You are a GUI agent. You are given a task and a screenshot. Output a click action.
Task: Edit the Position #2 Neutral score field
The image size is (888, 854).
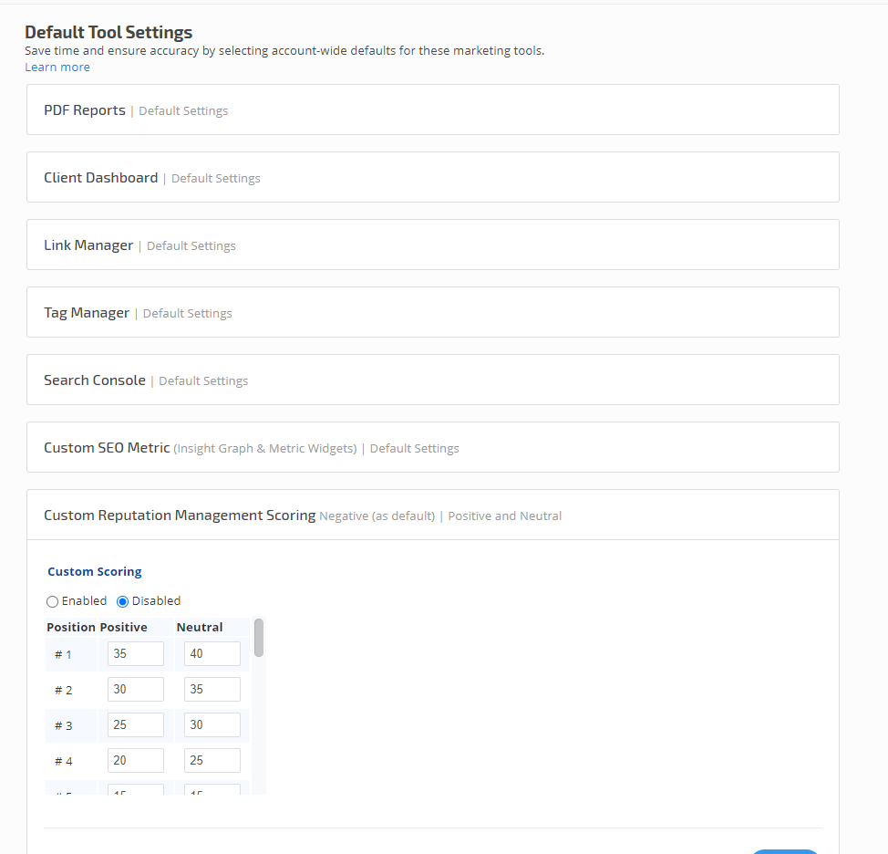[x=212, y=689]
